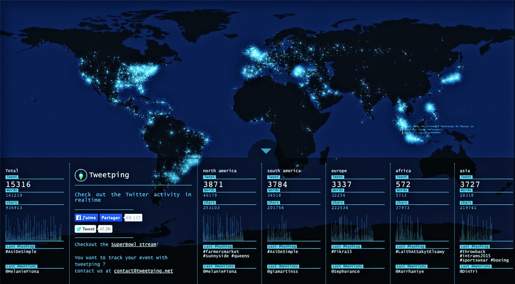Click the africa tweet count 572
Screen dimensions: 515x284
tap(403, 184)
